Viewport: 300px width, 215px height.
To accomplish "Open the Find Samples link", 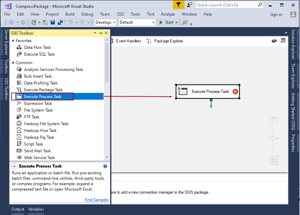I will tap(97, 200).
